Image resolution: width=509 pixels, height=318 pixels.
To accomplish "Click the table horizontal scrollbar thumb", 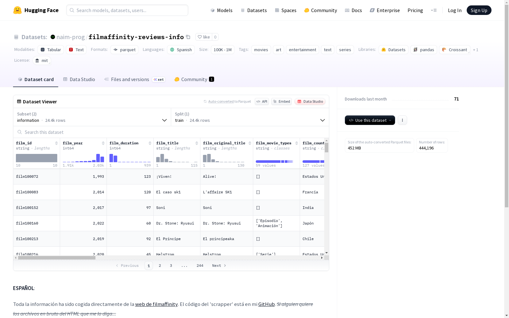I will [x=57, y=258].
